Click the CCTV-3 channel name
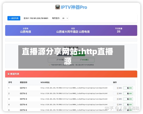 point(23,99)
